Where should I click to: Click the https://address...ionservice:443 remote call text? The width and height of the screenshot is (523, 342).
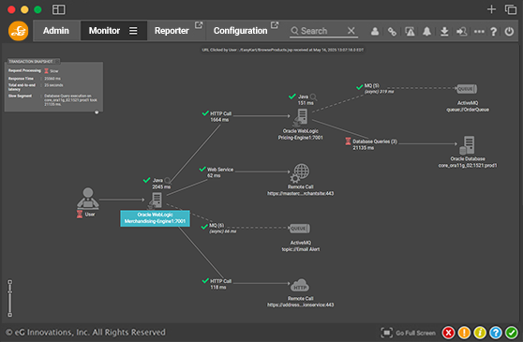300,305
